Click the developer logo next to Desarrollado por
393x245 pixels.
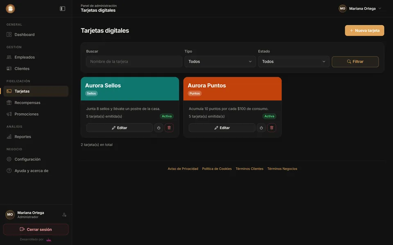point(49,240)
